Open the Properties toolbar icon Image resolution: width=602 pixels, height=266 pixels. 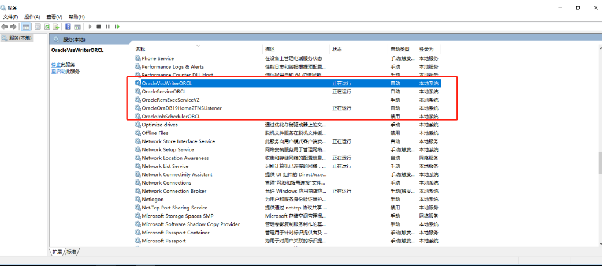point(38,27)
